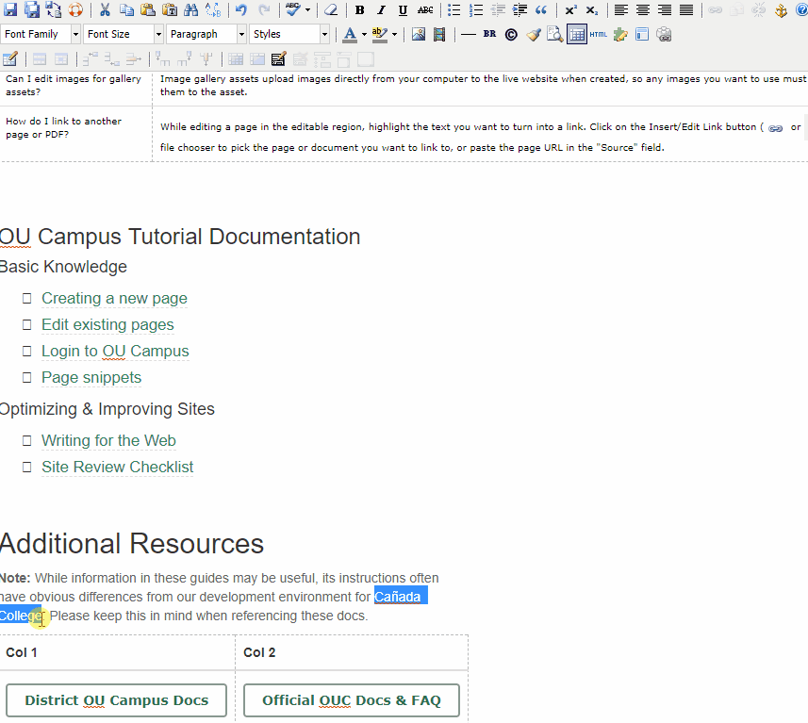808x723 pixels.
Task: Open editor Help question mark icon
Action: point(801,9)
